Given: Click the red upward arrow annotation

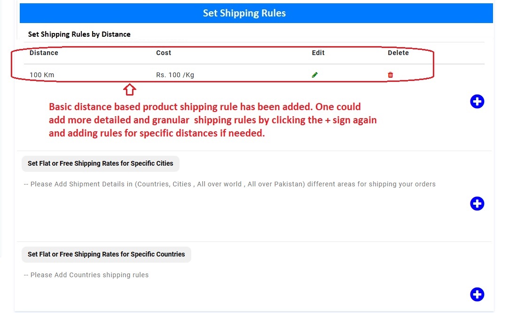Looking at the screenshot, I should [130, 90].
